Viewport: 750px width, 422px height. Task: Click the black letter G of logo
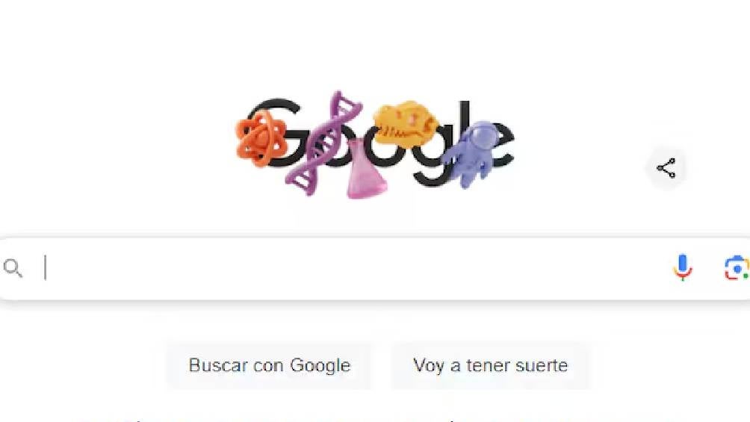(x=277, y=132)
